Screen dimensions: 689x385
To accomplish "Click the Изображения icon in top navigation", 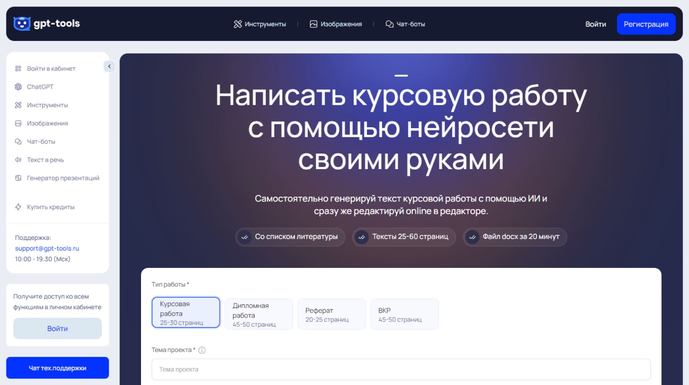I will click(x=314, y=23).
